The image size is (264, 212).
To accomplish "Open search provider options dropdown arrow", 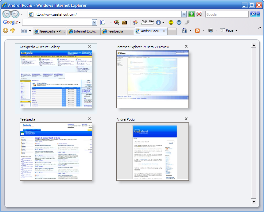I will pyautogui.click(x=258, y=14).
